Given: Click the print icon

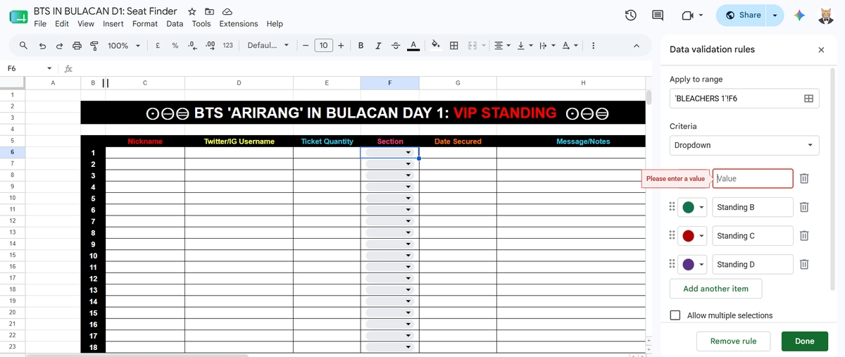Looking at the screenshot, I should pos(77,45).
